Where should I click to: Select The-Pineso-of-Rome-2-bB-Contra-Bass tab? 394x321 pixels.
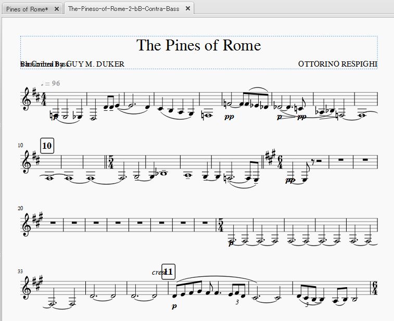124,9
